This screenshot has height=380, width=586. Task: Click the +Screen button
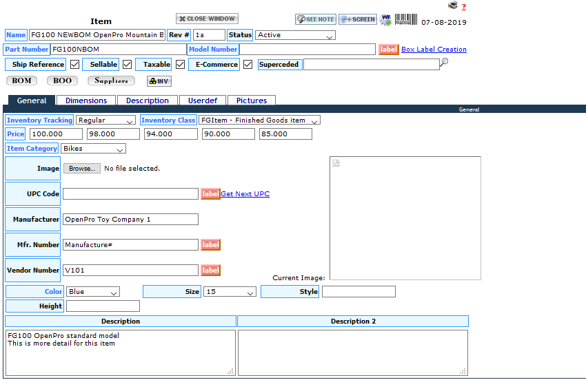pyautogui.click(x=357, y=19)
